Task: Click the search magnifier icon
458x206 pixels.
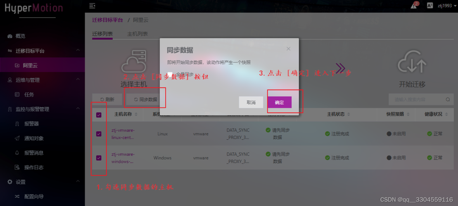Action: tap(448, 99)
